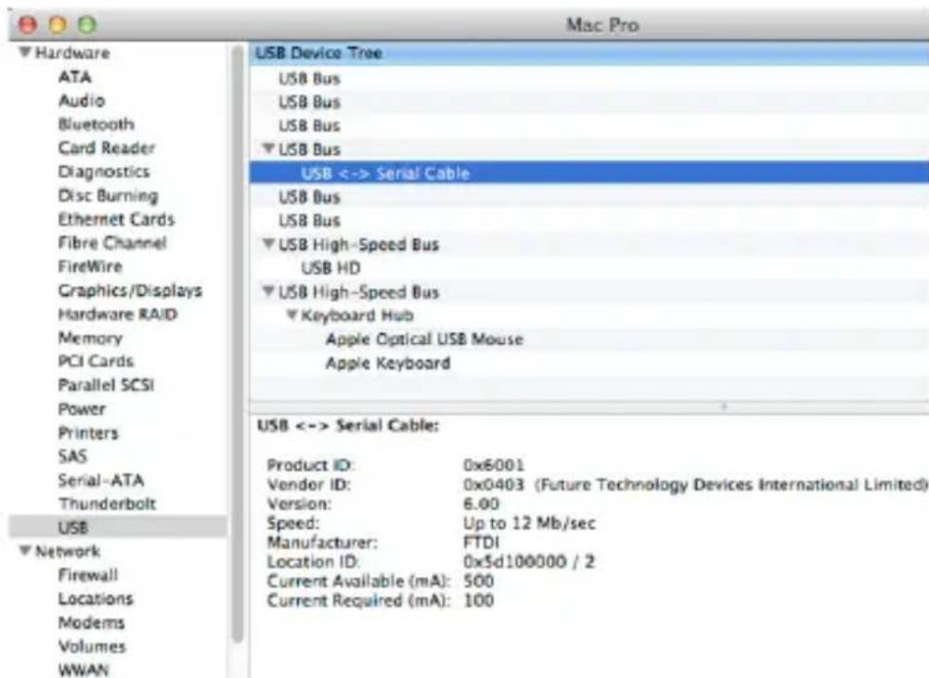Collapse the USB Bus containing Serial Cable
929x678 pixels.
pyautogui.click(x=268, y=148)
